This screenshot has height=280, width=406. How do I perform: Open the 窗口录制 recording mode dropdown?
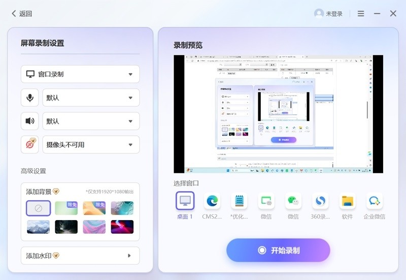click(80, 74)
